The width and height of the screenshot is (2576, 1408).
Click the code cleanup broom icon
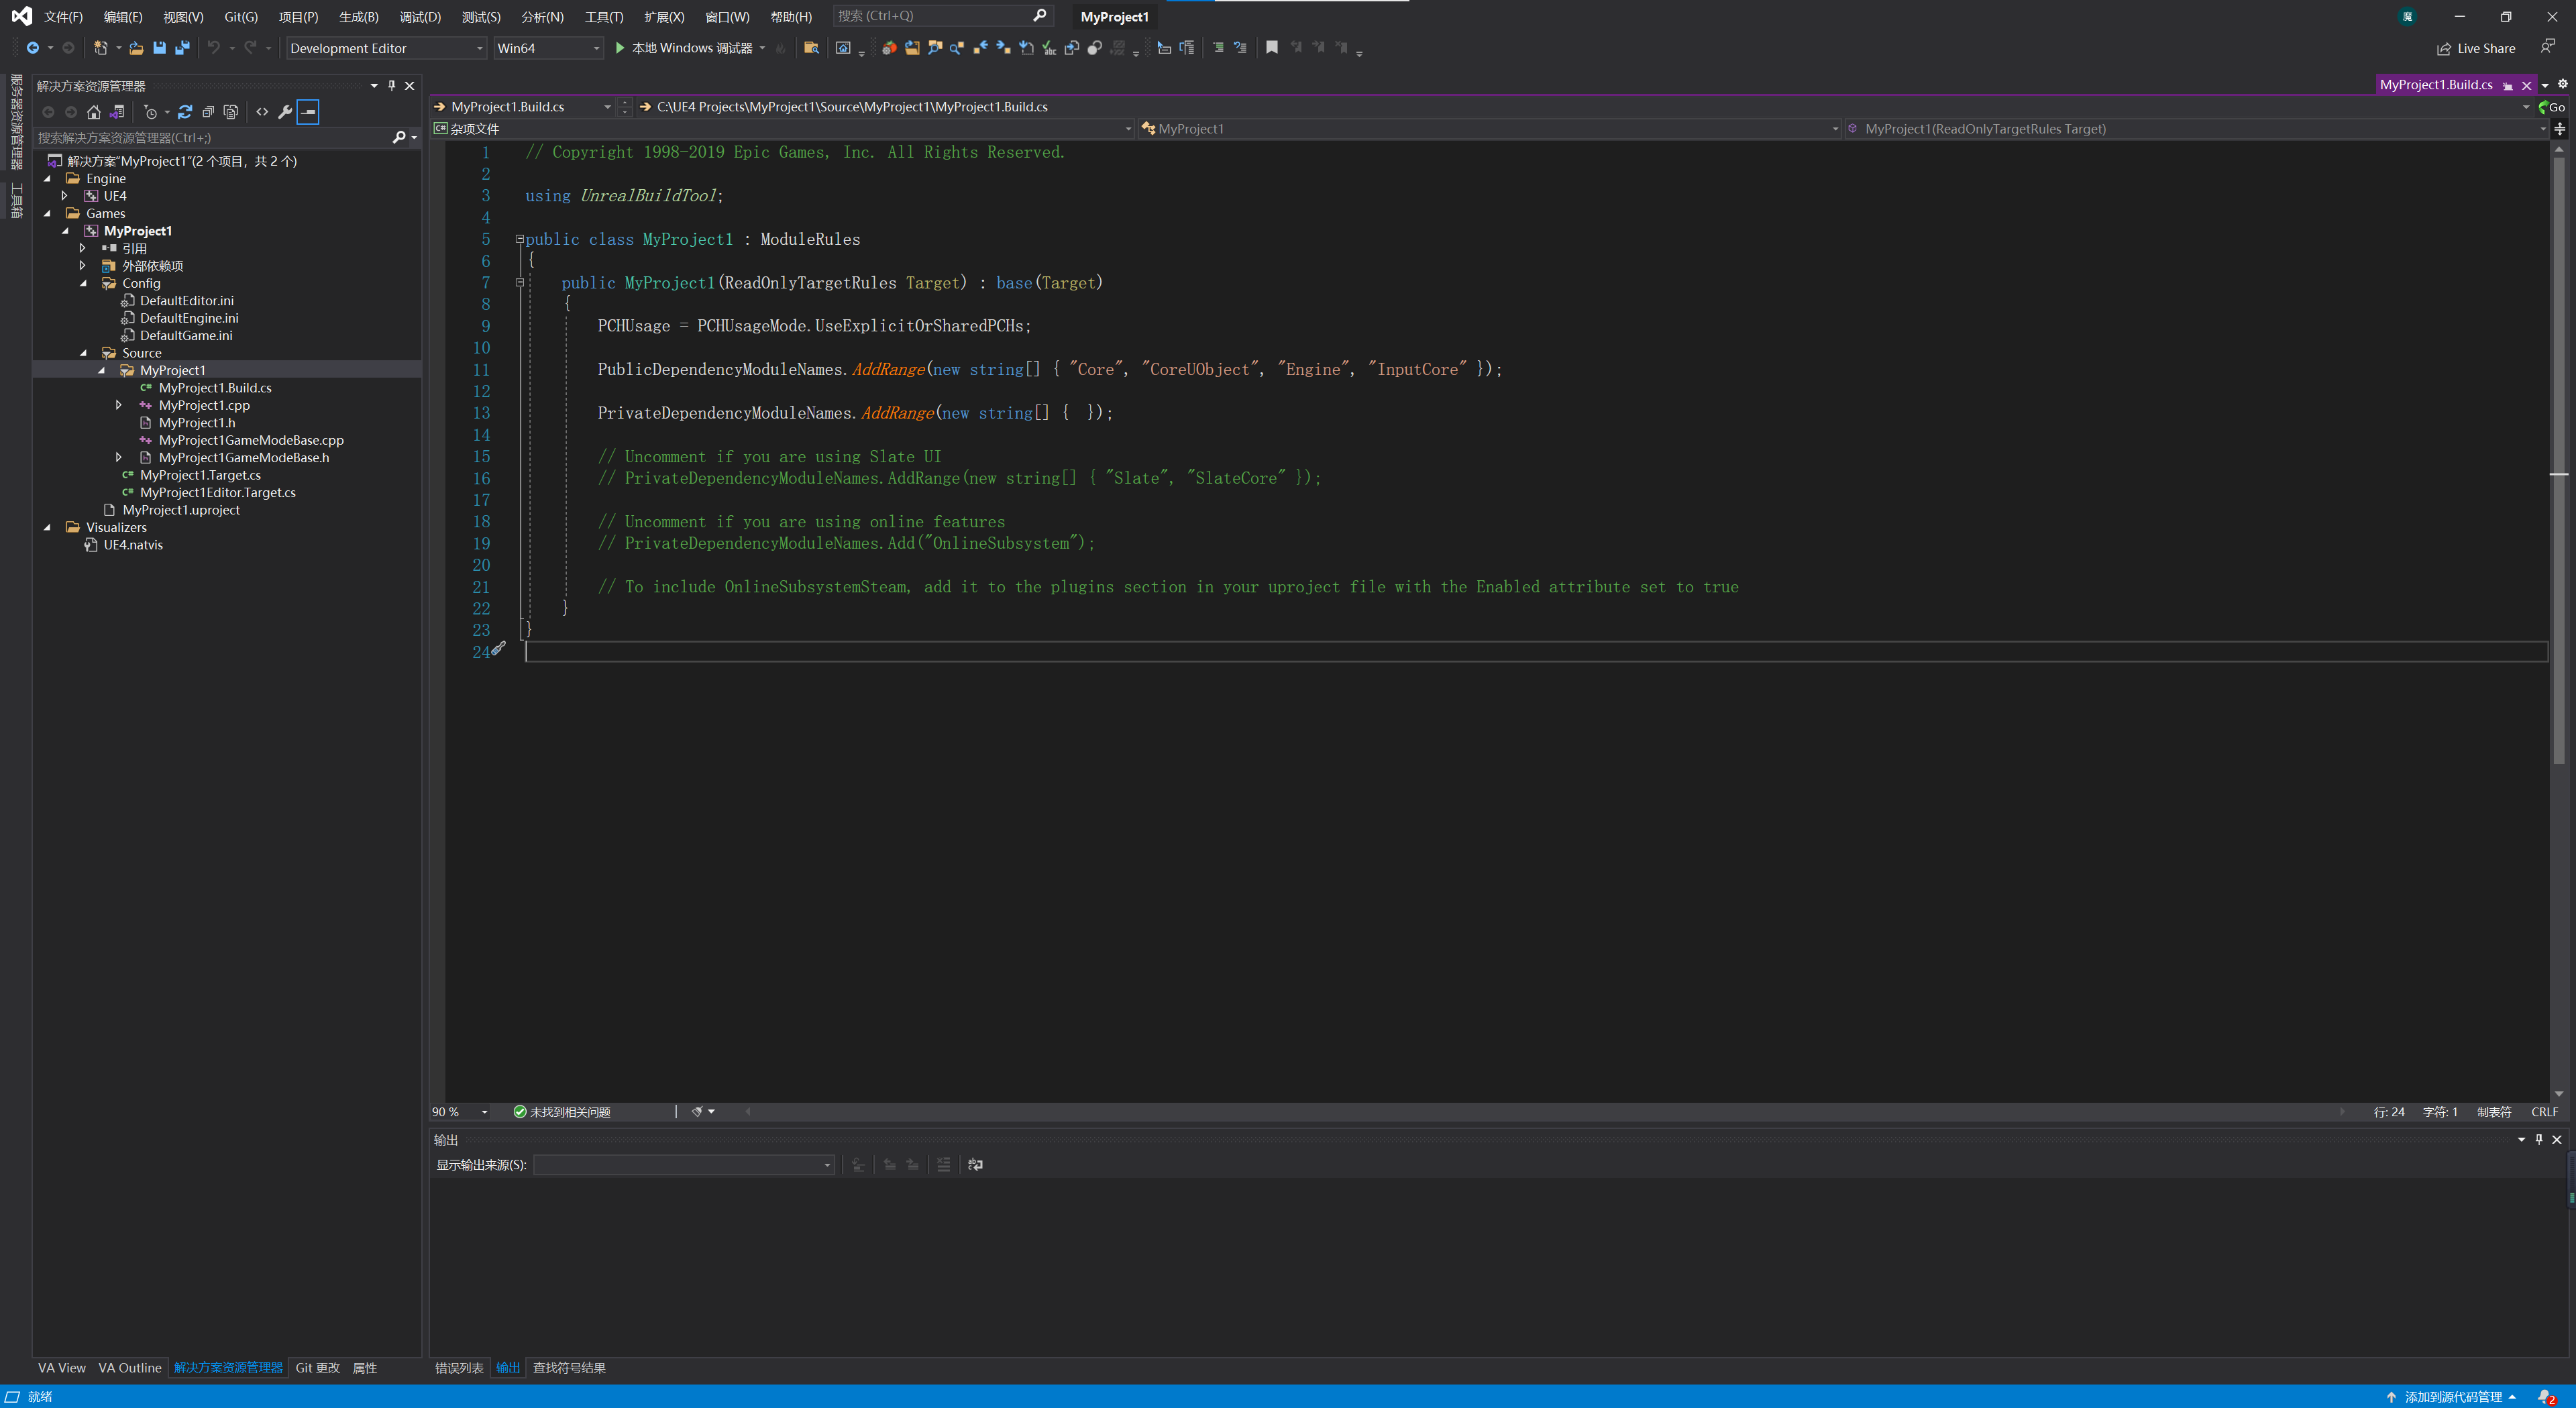point(697,1112)
